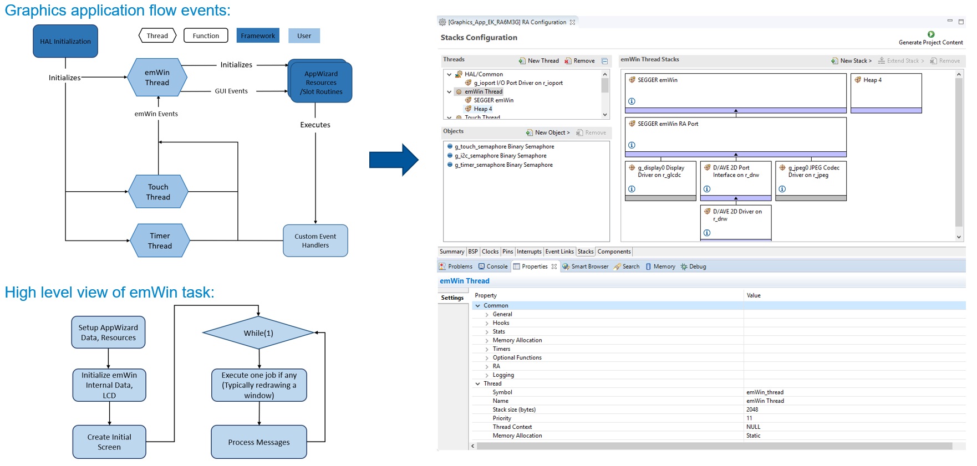Click the collapse-all icon in Threads panel header

pyautogui.click(x=605, y=61)
